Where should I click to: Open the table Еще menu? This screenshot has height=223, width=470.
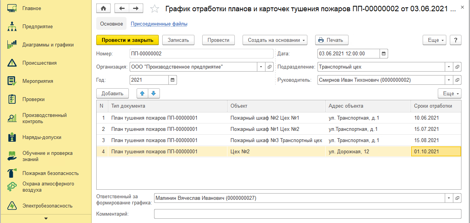pyautogui.click(x=449, y=93)
